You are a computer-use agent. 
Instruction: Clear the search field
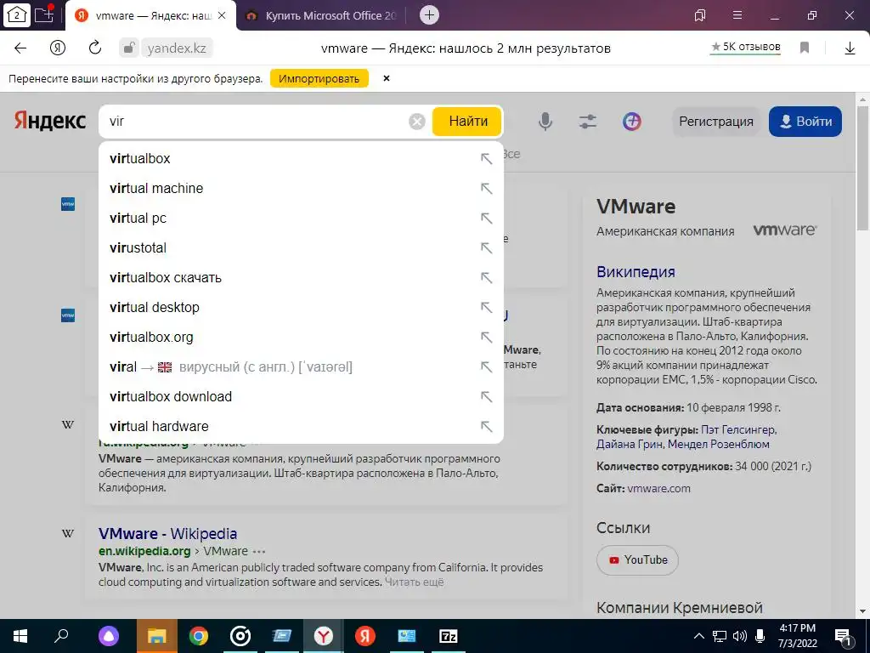click(x=416, y=121)
